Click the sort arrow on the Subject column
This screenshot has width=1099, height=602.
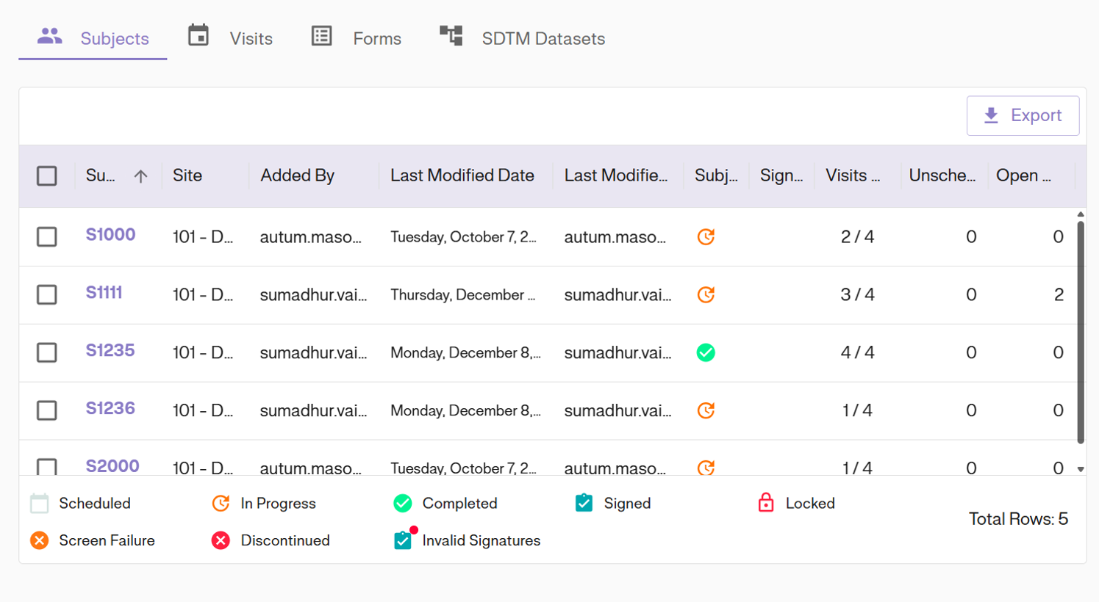(140, 175)
